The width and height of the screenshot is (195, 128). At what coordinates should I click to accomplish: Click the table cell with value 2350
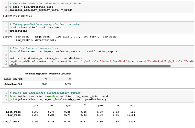coord(44,84)
